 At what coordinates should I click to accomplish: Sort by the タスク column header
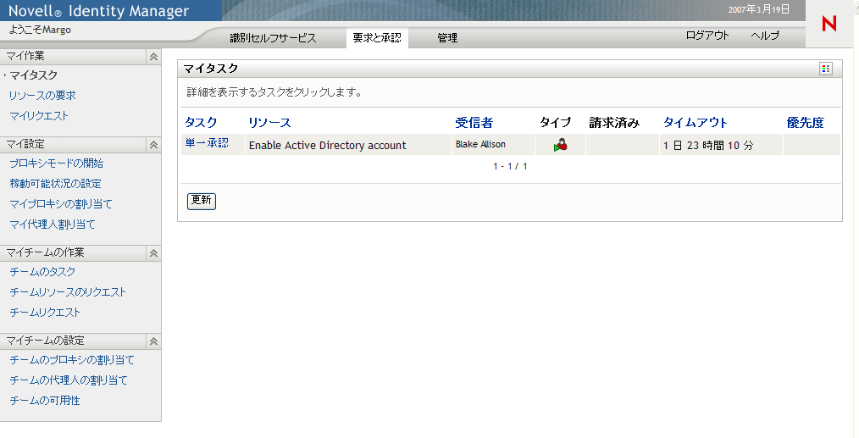[201, 123]
